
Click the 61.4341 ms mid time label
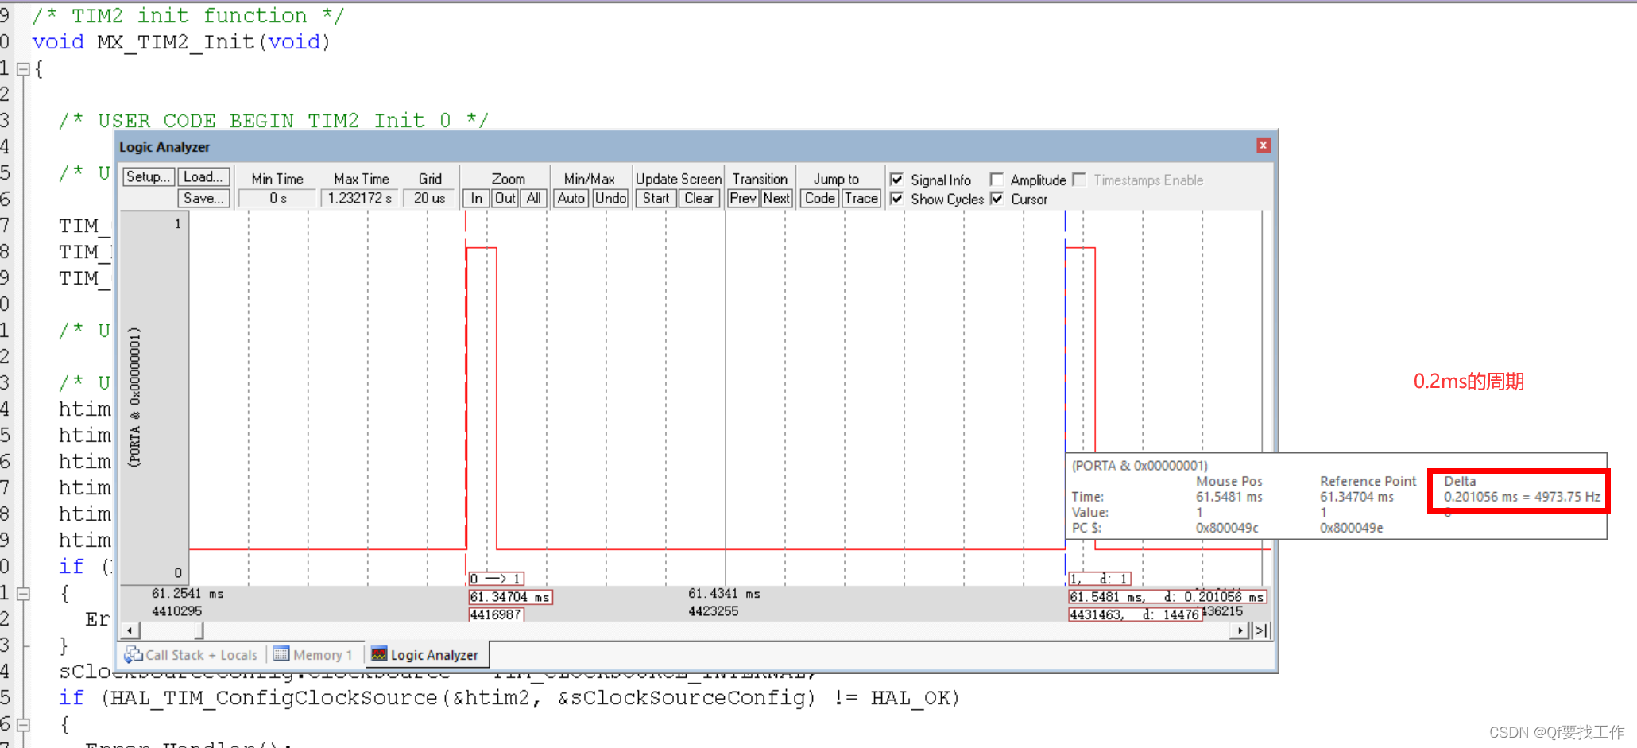pyautogui.click(x=724, y=594)
